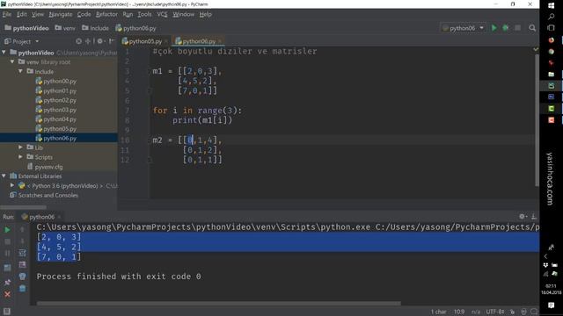Select Scratches and Consoles node
Viewport: 563px width, 316px height.
pyautogui.click(x=44, y=195)
